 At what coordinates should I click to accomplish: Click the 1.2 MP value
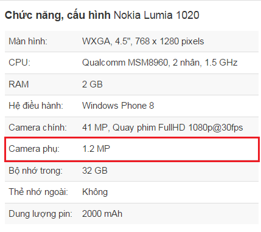click(x=96, y=149)
